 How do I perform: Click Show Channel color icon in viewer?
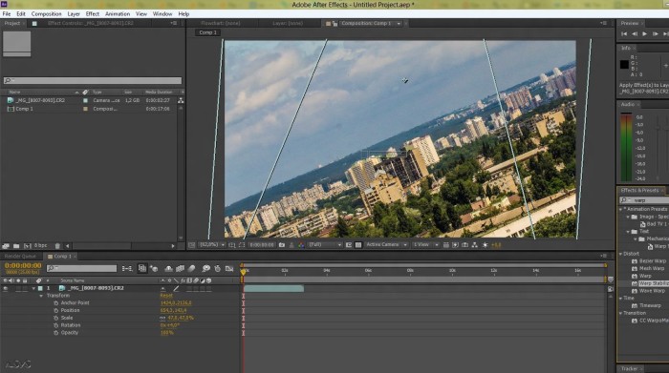[301, 245]
